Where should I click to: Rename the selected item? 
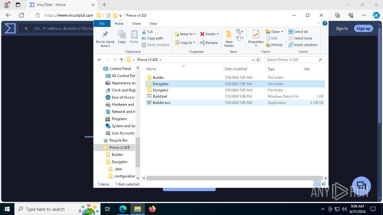coord(209,43)
